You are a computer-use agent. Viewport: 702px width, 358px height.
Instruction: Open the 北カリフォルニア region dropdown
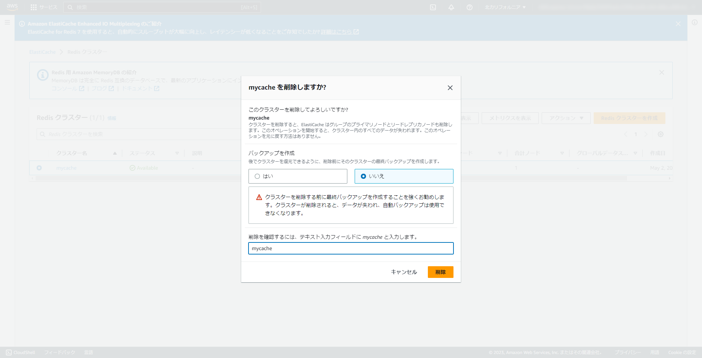(505, 7)
